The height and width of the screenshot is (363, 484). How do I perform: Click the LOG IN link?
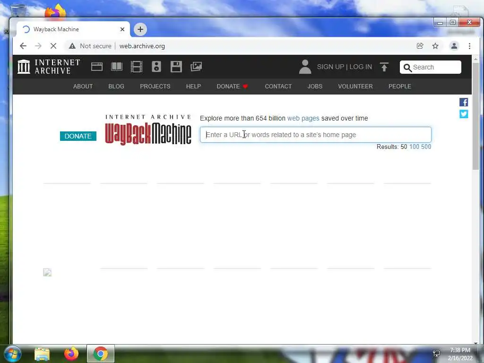(361, 67)
